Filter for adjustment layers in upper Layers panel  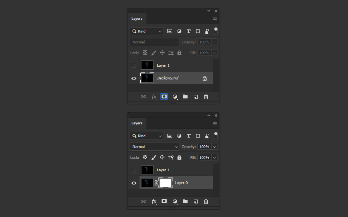[x=179, y=31]
